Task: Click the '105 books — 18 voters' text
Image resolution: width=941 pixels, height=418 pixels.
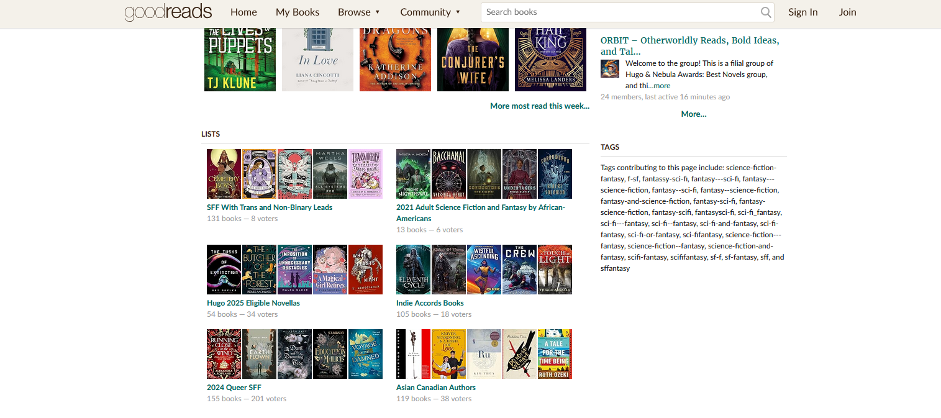Action: click(434, 314)
